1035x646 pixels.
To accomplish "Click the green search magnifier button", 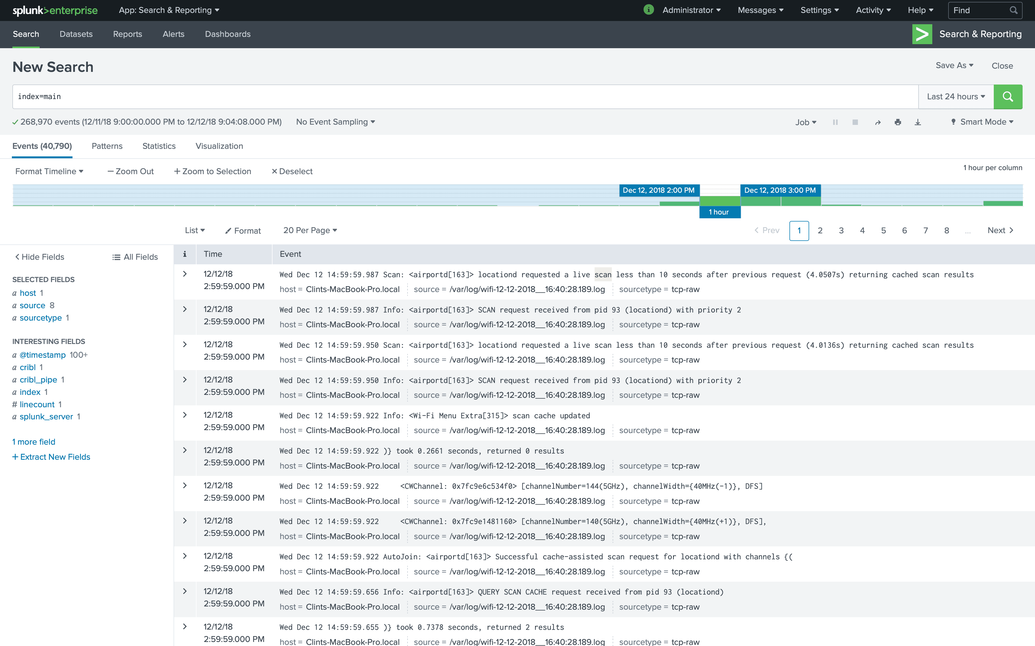I will [x=1007, y=97].
